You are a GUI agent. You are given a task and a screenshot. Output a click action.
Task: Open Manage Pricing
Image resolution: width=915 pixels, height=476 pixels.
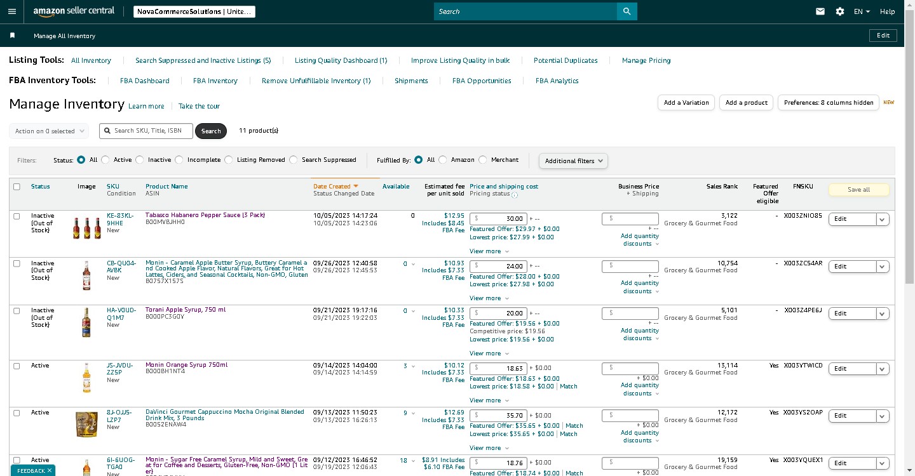tap(646, 60)
